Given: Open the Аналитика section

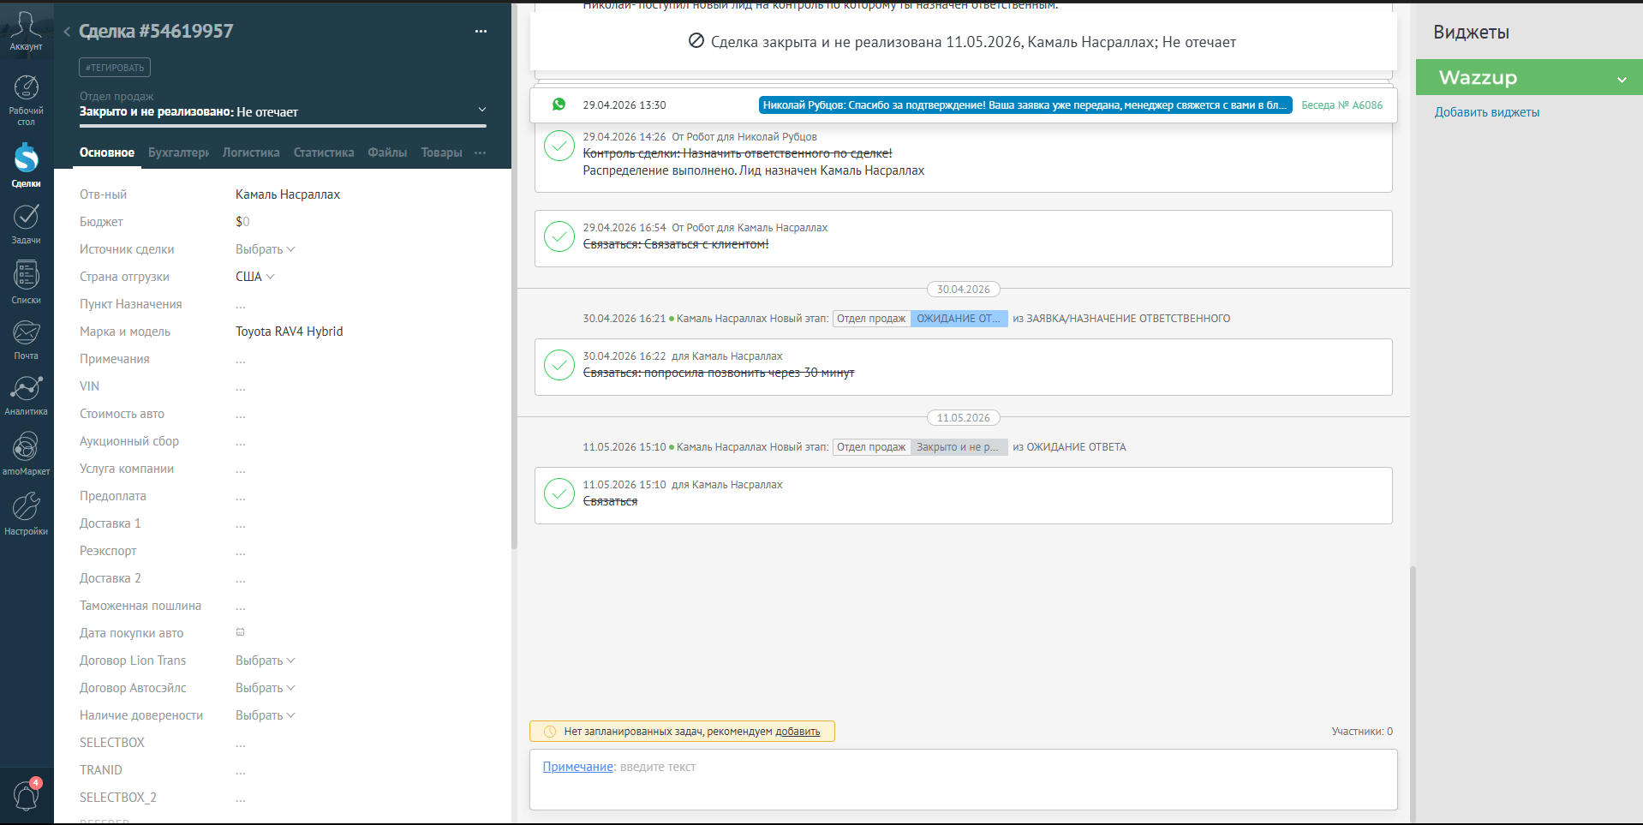Looking at the screenshot, I should [x=26, y=395].
